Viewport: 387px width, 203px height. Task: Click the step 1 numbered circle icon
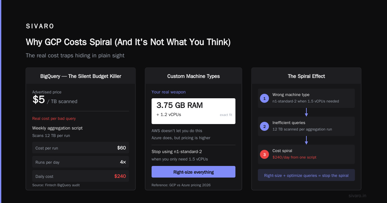click(x=264, y=98)
